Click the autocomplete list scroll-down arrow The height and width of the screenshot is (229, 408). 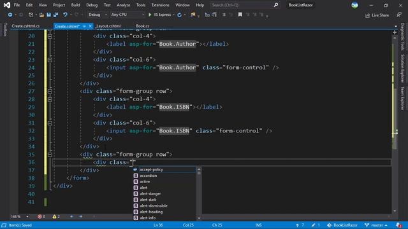point(199,218)
